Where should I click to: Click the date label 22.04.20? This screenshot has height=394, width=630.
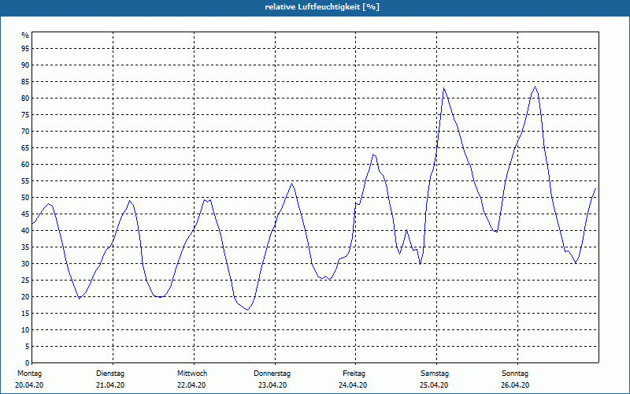click(191, 385)
